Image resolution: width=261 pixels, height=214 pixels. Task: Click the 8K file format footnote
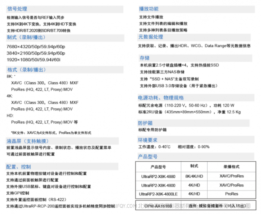[x=51, y=133]
